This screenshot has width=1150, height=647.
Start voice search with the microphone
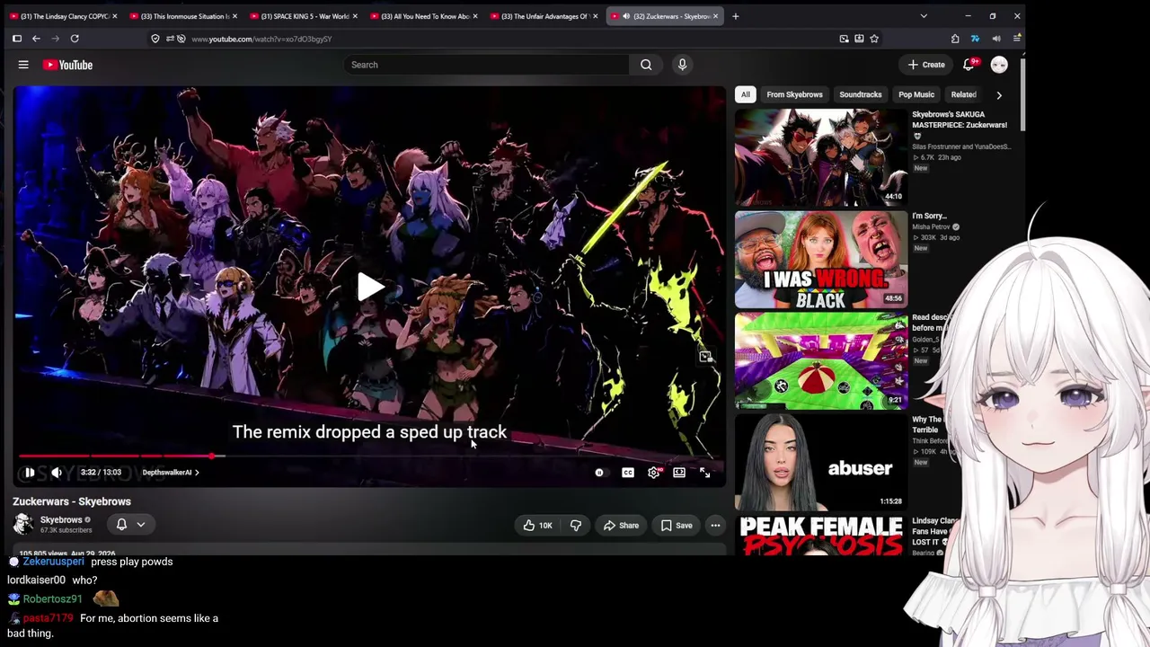click(682, 65)
